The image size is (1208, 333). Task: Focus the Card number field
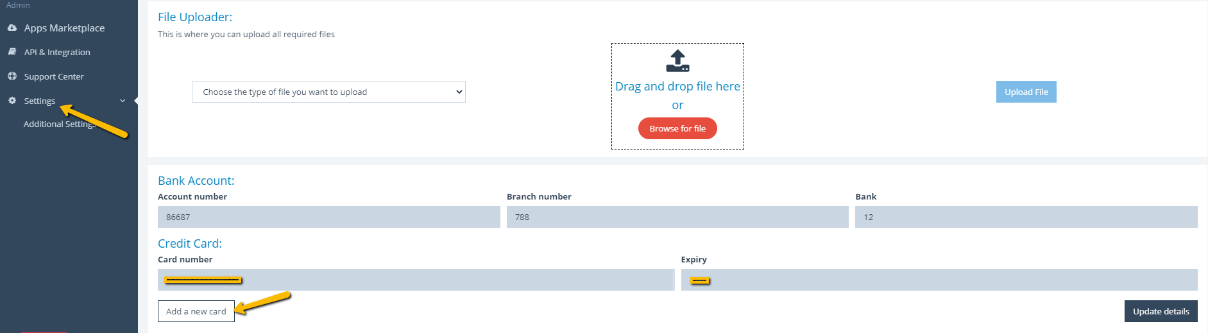(416, 280)
